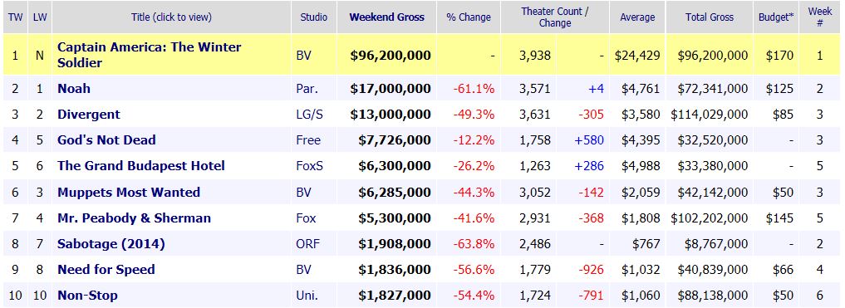845x308 pixels.
Task: Open The Grand Budapest Hotel link
Action: [x=141, y=166]
